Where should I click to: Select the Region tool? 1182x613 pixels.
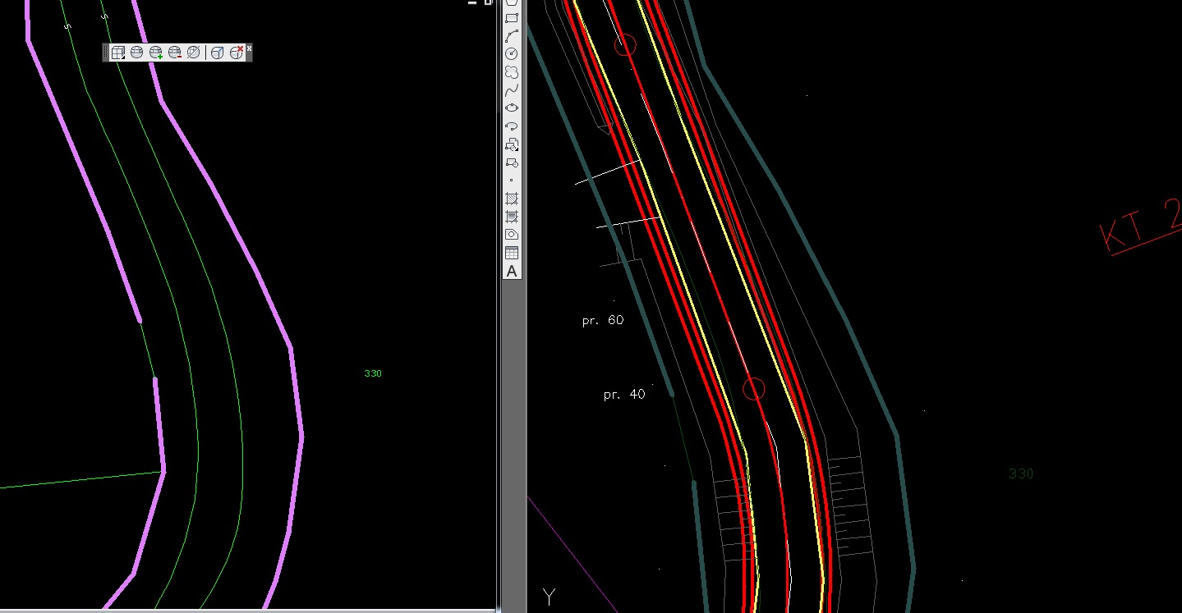[512, 235]
